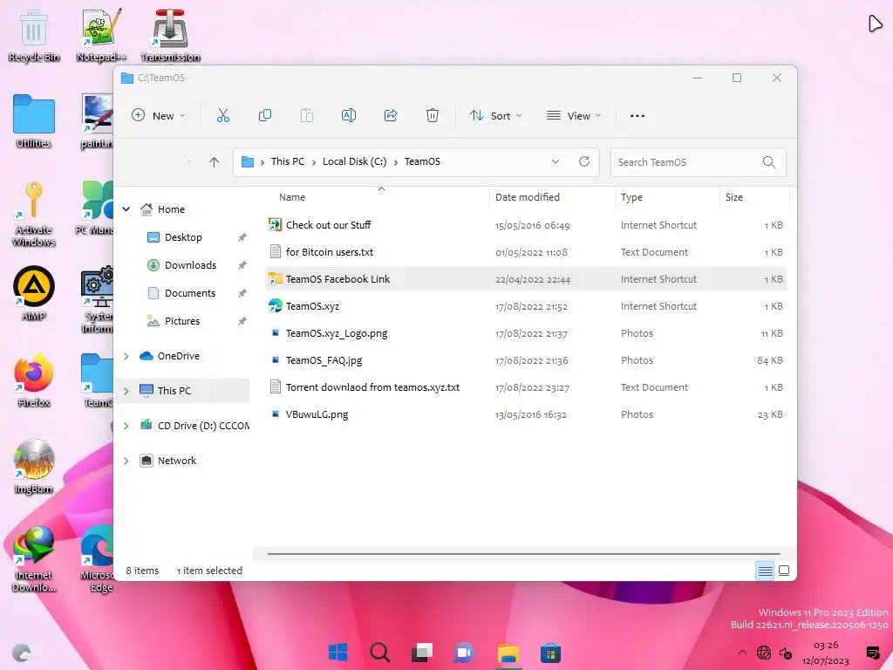Open Microsoft Store from taskbar
The image size is (893, 670).
click(551, 653)
